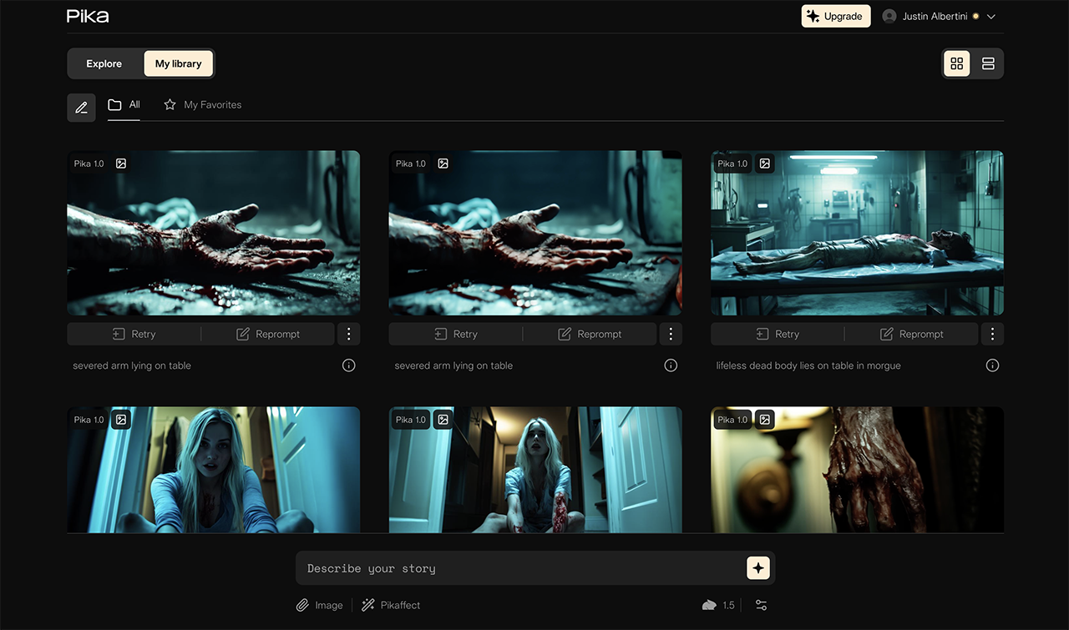Select the All folder tab
Screen dimensions: 1069x630
[x=124, y=105]
